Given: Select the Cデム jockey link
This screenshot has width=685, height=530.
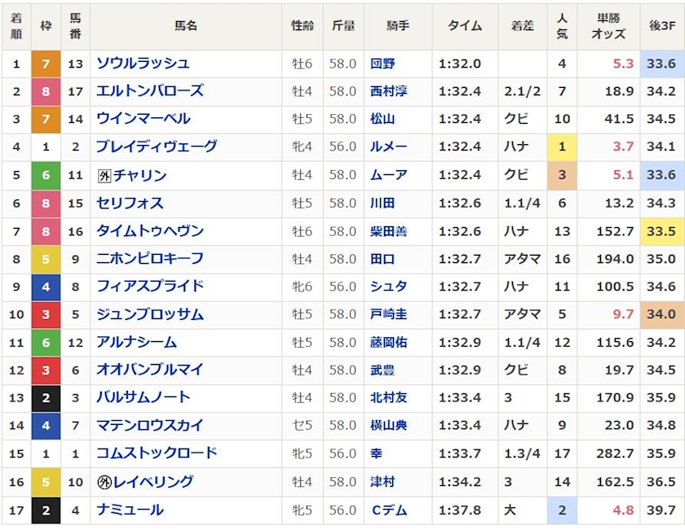Looking at the screenshot, I should point(387,510).
